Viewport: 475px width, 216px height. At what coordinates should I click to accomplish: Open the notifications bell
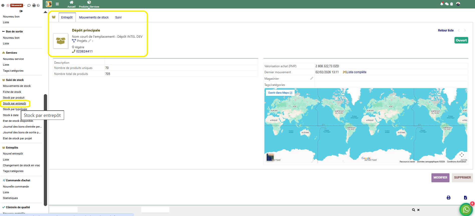pyautogui.click(x=441, y=4)
